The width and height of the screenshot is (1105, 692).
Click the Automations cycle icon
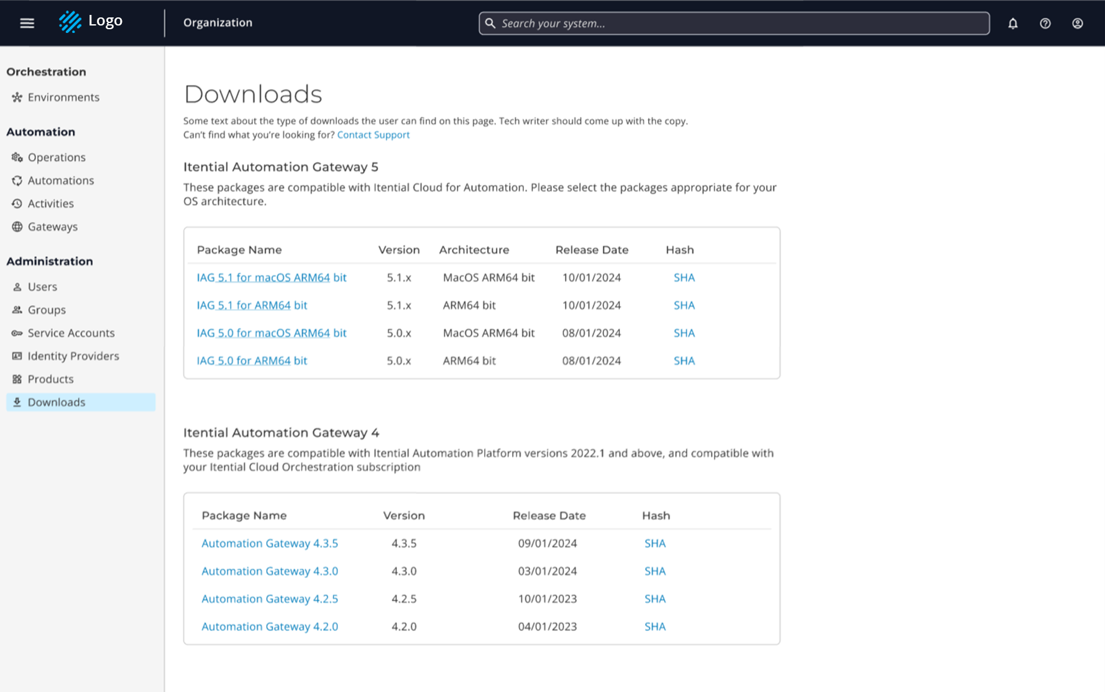[17, 180]
